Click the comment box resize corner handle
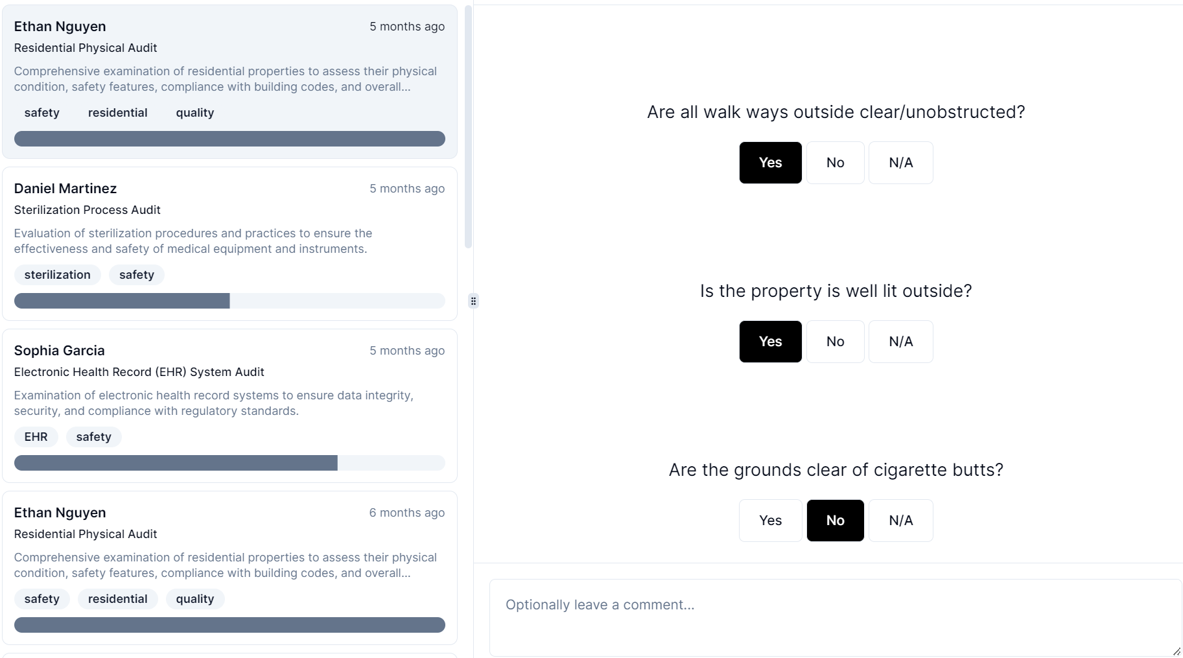Image resolution: width=1183 pixels, height=658 pixels. point(1177,652)
